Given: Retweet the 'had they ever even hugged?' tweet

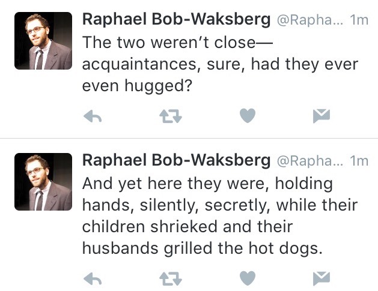Looking at the screenshot, I should (170, 117).
